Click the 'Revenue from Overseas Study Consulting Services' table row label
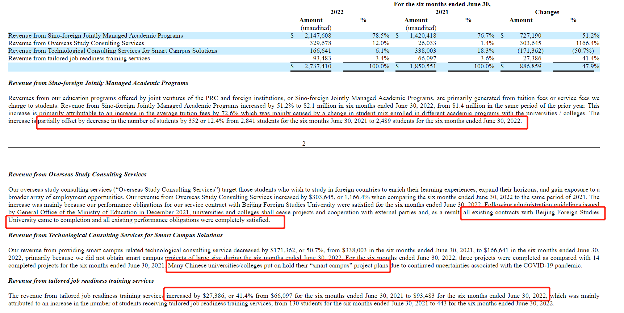624x313 pixels. [x=76, y=43]
